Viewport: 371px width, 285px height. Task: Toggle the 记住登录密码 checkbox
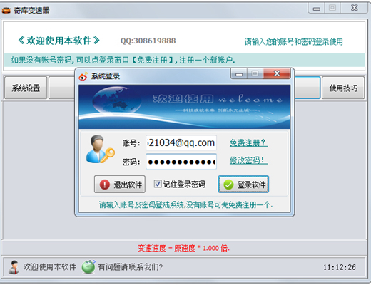click(x=158, y=184)
